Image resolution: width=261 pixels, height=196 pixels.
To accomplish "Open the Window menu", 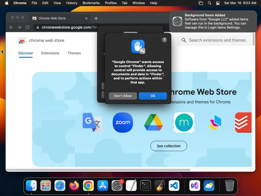I will click(139, 3).
